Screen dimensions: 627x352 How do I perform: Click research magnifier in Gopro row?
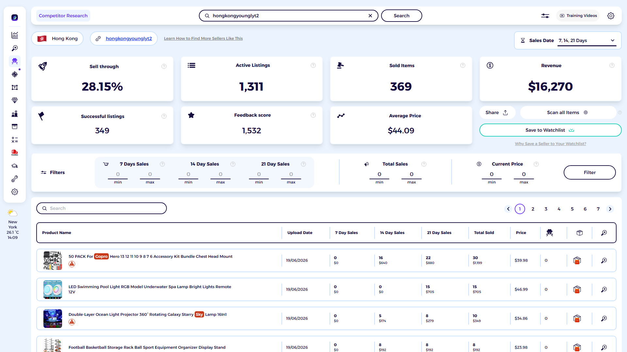604,260
